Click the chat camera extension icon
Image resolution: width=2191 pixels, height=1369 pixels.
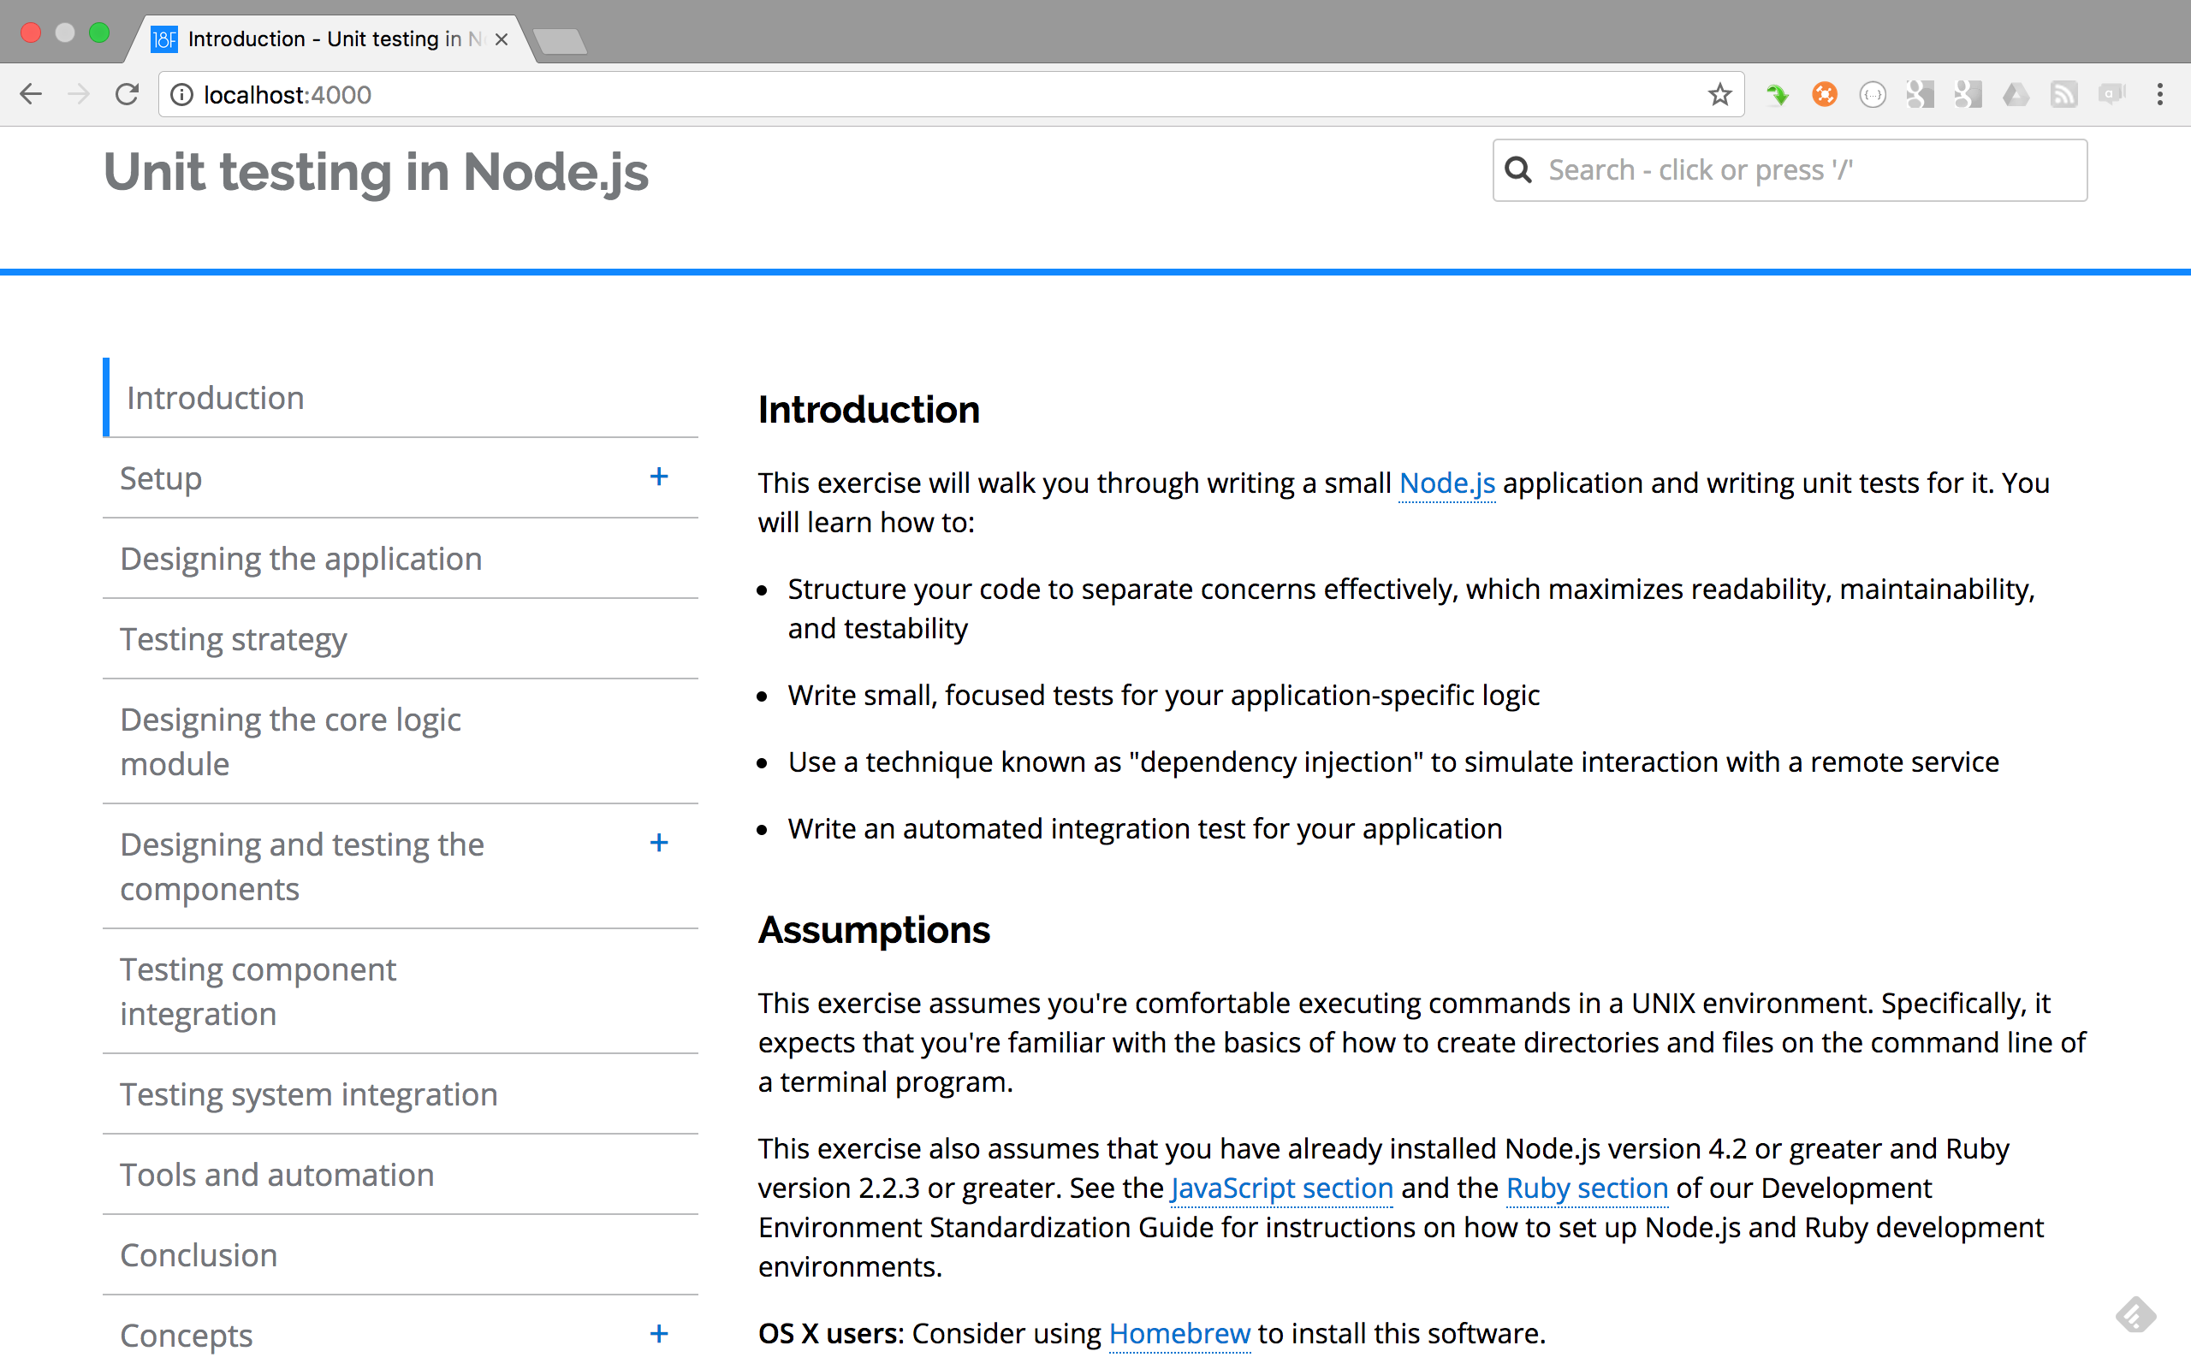coord(2112,94)
